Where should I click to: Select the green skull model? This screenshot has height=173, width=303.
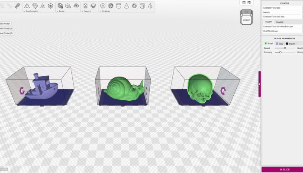(x=200, y=89)
